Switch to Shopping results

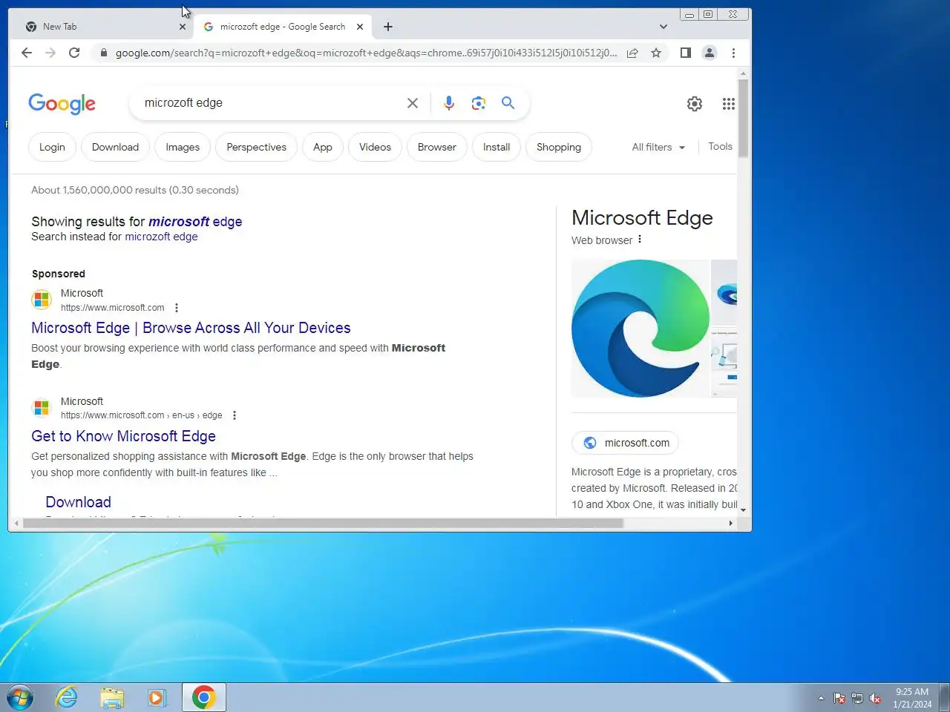[559, 147]
